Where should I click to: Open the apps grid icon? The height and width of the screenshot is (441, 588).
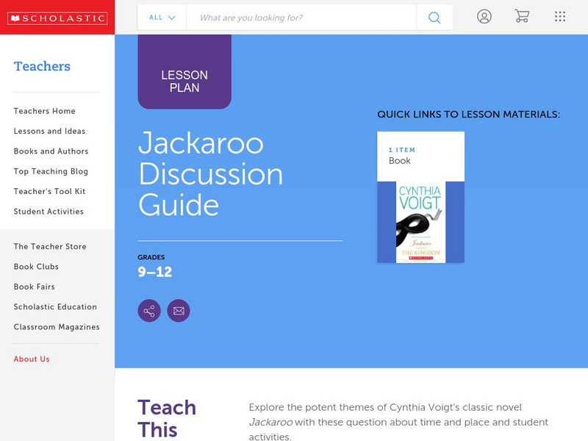pyautogui.click(x=561, y=16)
